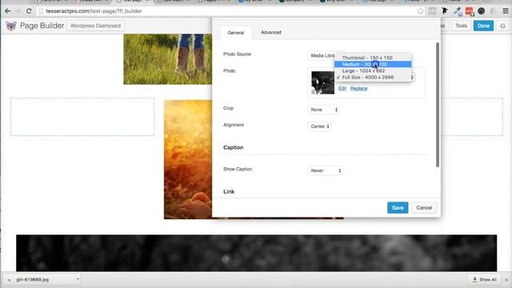Select the grass and boots photo

click(167, 59)
